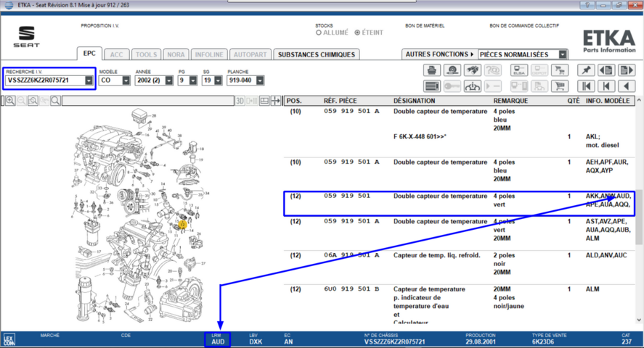
Task: Click the wheel/tyre icon button
Action: pyautogui.click(x=452, y=70)
